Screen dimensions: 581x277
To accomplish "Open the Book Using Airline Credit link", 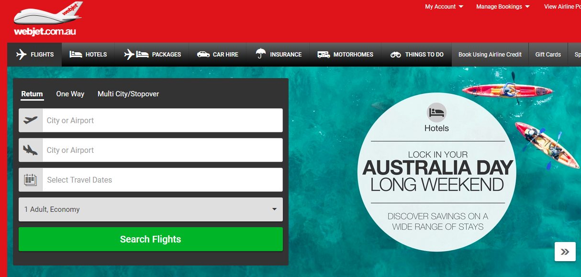I will click(x=490, y=55).
